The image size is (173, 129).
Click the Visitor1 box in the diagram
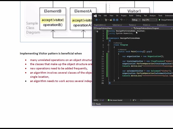tap(134, 10)
